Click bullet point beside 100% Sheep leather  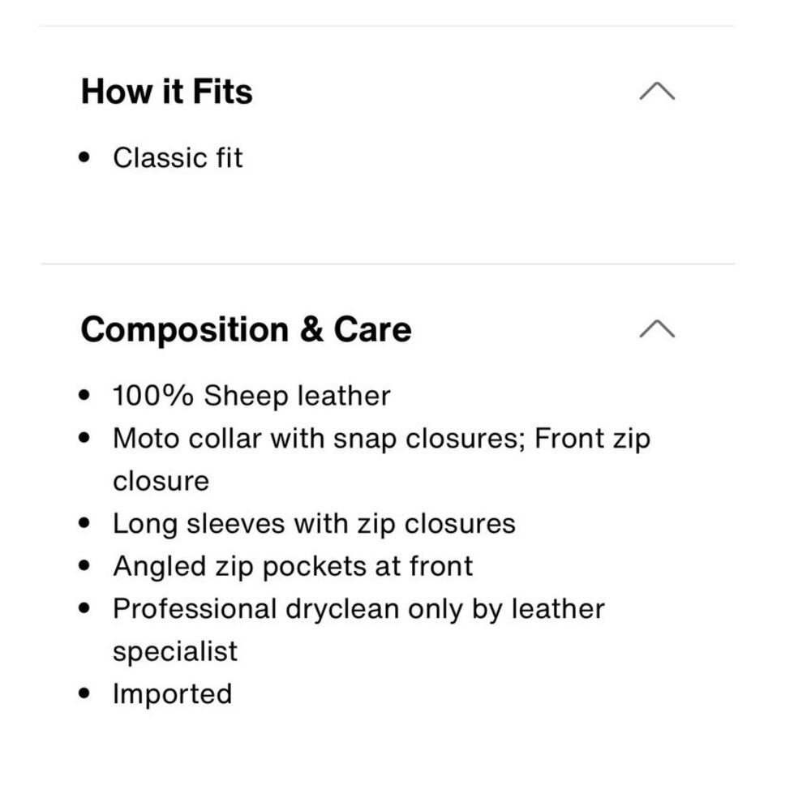click(84, 395)
